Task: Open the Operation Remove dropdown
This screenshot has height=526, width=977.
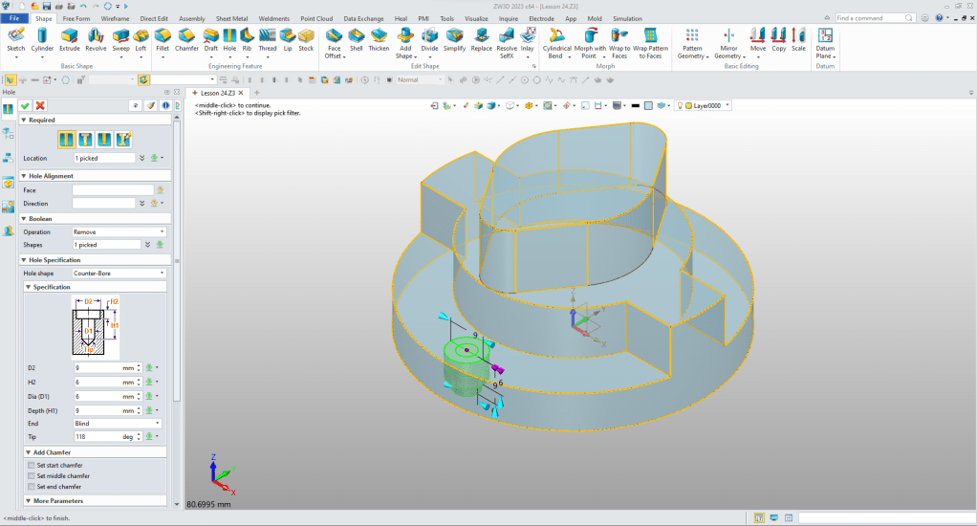Action: pyautogui.click(x=119, y=231)
